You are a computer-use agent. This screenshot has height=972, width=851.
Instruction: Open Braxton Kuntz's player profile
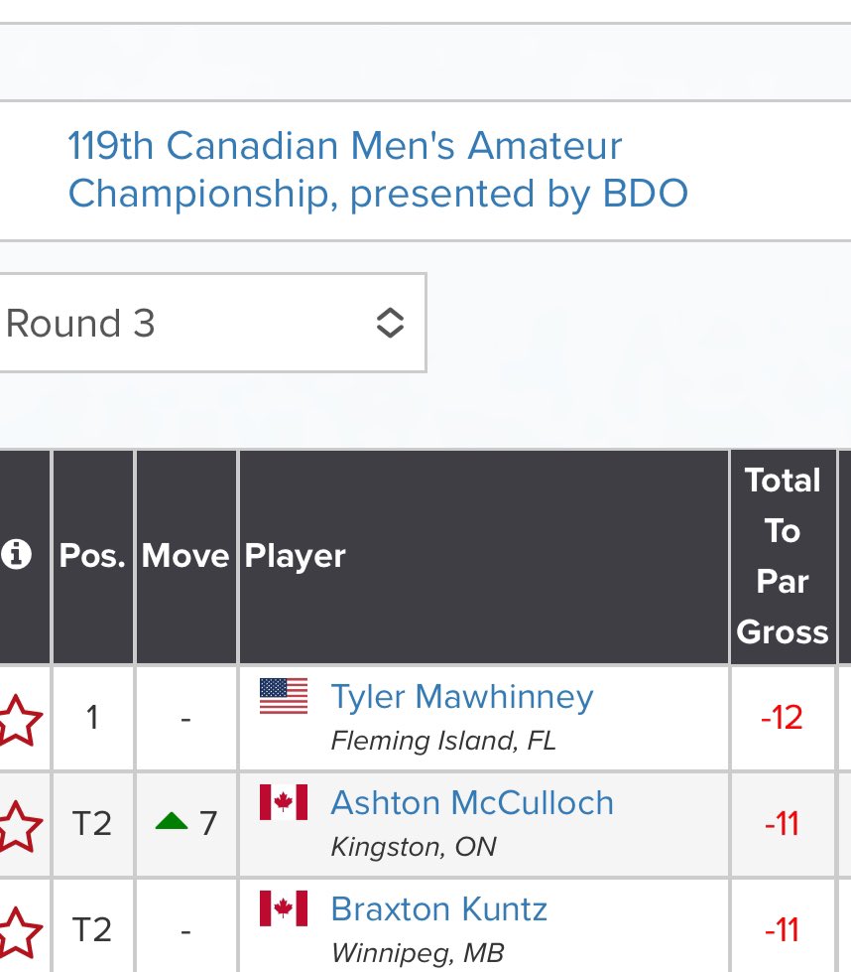(x=438, y=908)
